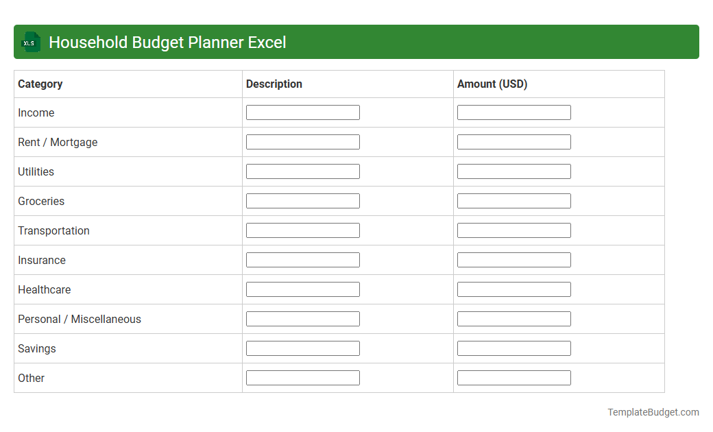This screenshot has width=713, height=432.
Task: Select the Household Budget Planner Excel title
Action: click(x=167, y=42)
